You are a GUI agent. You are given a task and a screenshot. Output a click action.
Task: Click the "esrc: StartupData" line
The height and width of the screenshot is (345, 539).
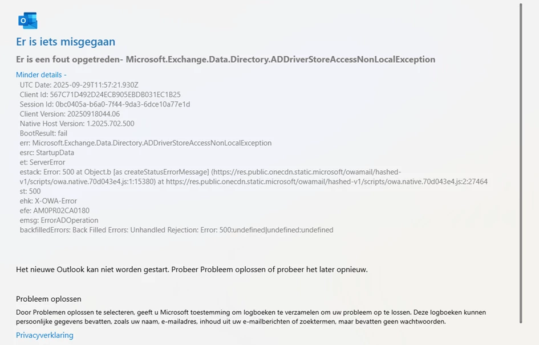click(x=47, y=153)
